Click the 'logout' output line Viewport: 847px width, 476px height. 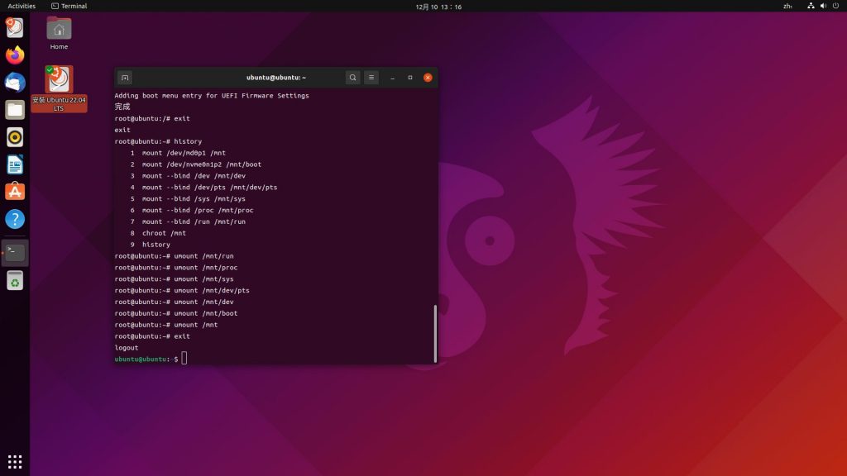(x=127, y=348)
